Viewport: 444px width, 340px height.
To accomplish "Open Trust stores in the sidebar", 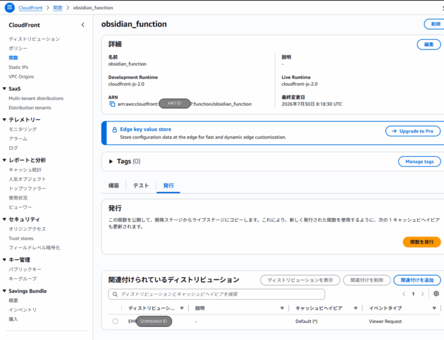I will click(x=21, y=238).
